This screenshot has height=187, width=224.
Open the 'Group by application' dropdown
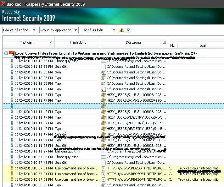pyautogui.click(x=59, y=30)
